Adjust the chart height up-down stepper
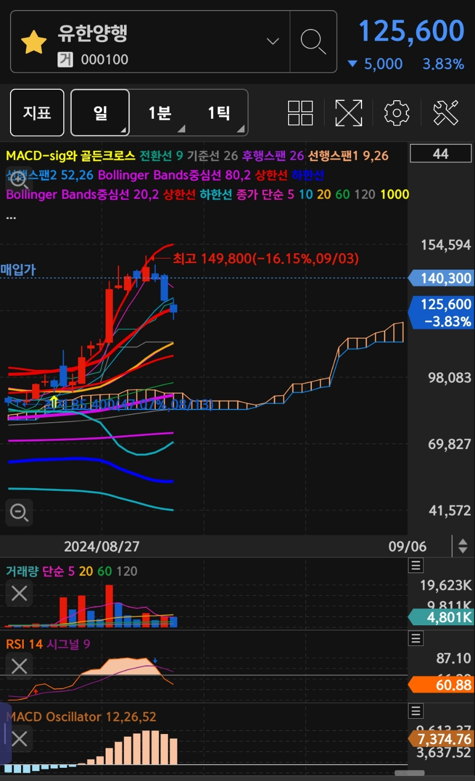 (x=463, y=546)
